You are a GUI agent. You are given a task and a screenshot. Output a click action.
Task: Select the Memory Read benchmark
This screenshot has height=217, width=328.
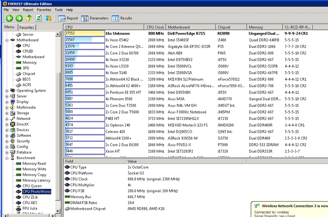click(34, 164)
